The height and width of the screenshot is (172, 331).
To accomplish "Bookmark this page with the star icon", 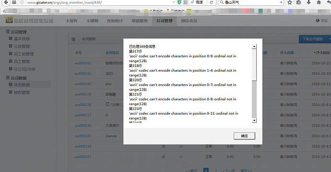I will point(290,2).
